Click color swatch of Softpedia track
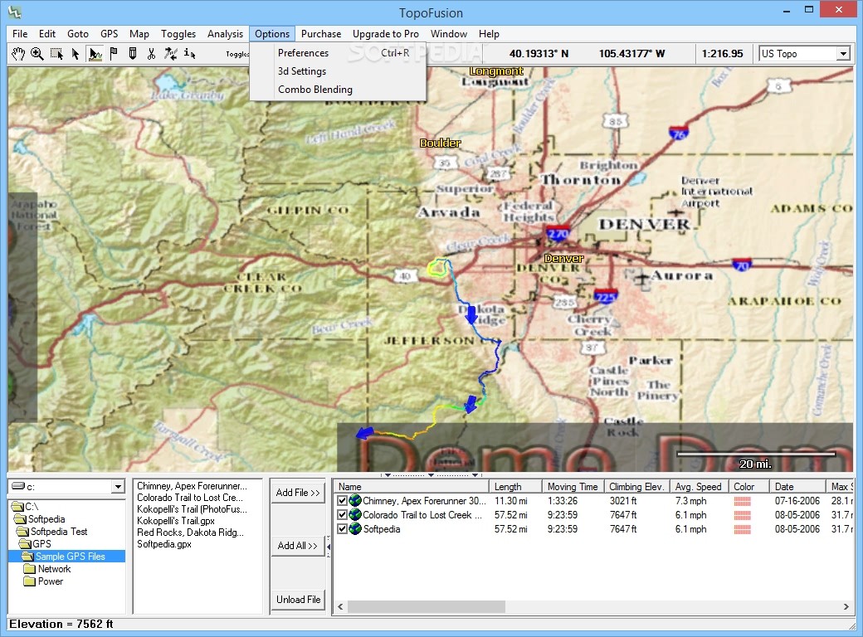 pos(742,529)
